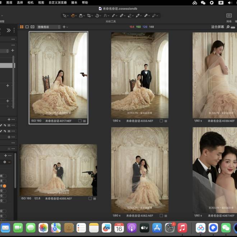This screenshot has height=237, width=237.
Task: Click the proof-view eye icon
Action: point(32,27)
